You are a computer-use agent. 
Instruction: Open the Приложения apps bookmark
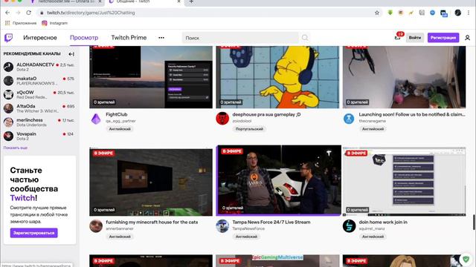[21, 23]
